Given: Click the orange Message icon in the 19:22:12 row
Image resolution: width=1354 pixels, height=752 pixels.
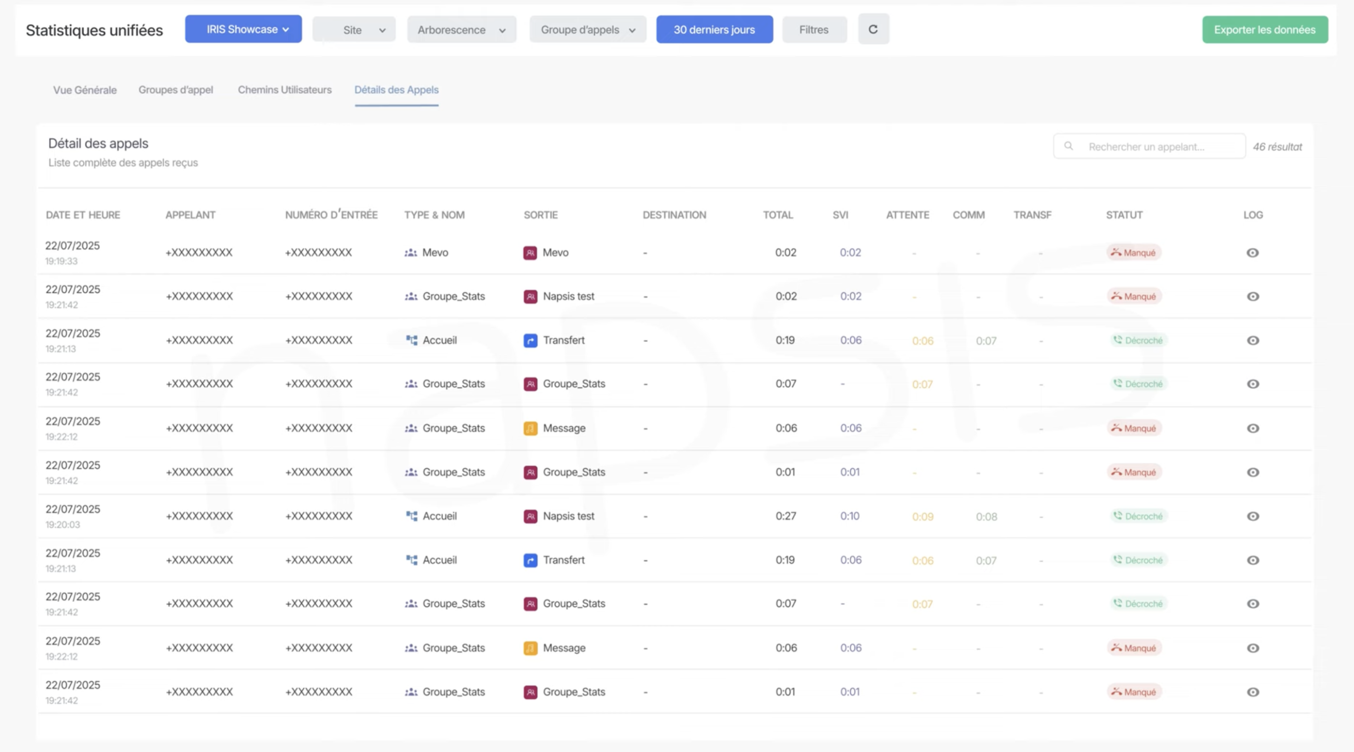Looking at the screenshot, I should (530, 428).
